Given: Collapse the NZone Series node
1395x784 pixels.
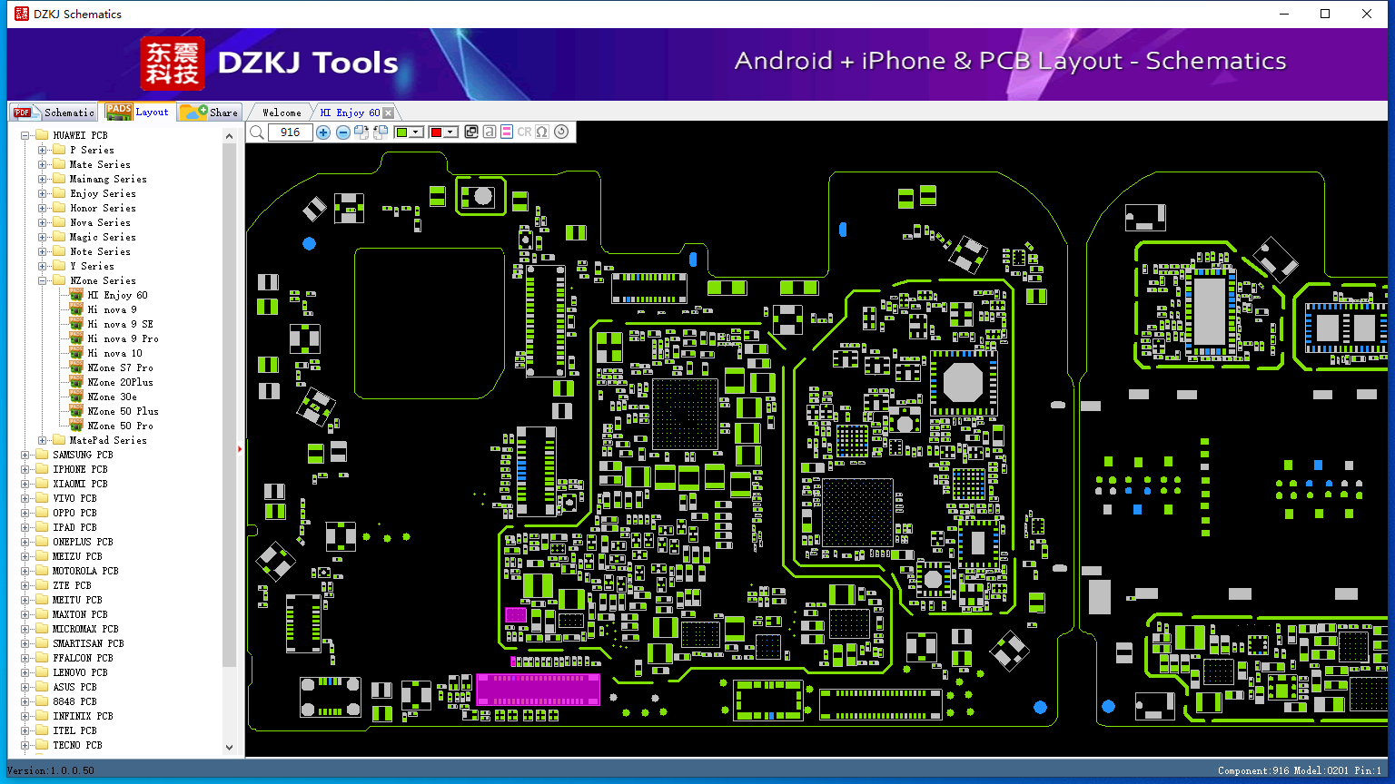Looking at the screenshot, I should (x=43, y=280).
